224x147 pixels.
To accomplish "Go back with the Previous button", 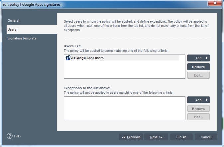I will (x=131, y=137).
